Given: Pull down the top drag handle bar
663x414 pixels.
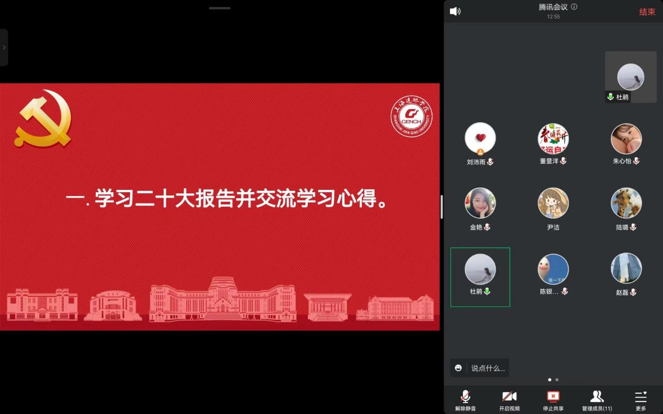Looking at the screenshot, I should (219, 8).
